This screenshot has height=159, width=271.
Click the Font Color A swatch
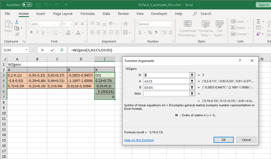coord(78,32)
